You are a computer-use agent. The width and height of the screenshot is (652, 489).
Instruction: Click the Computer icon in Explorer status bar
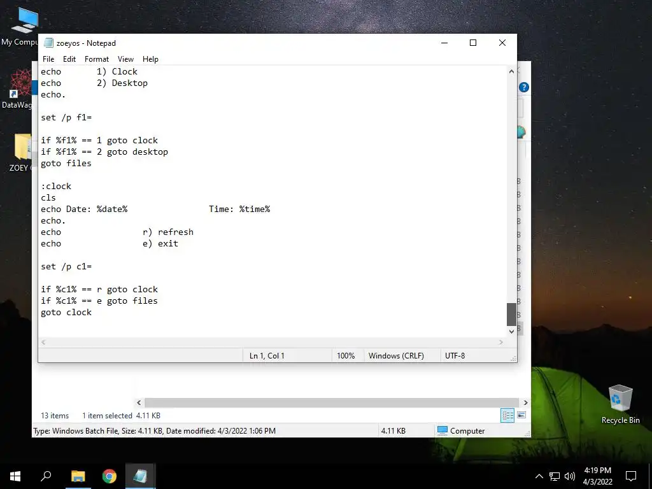click(443, 430)
